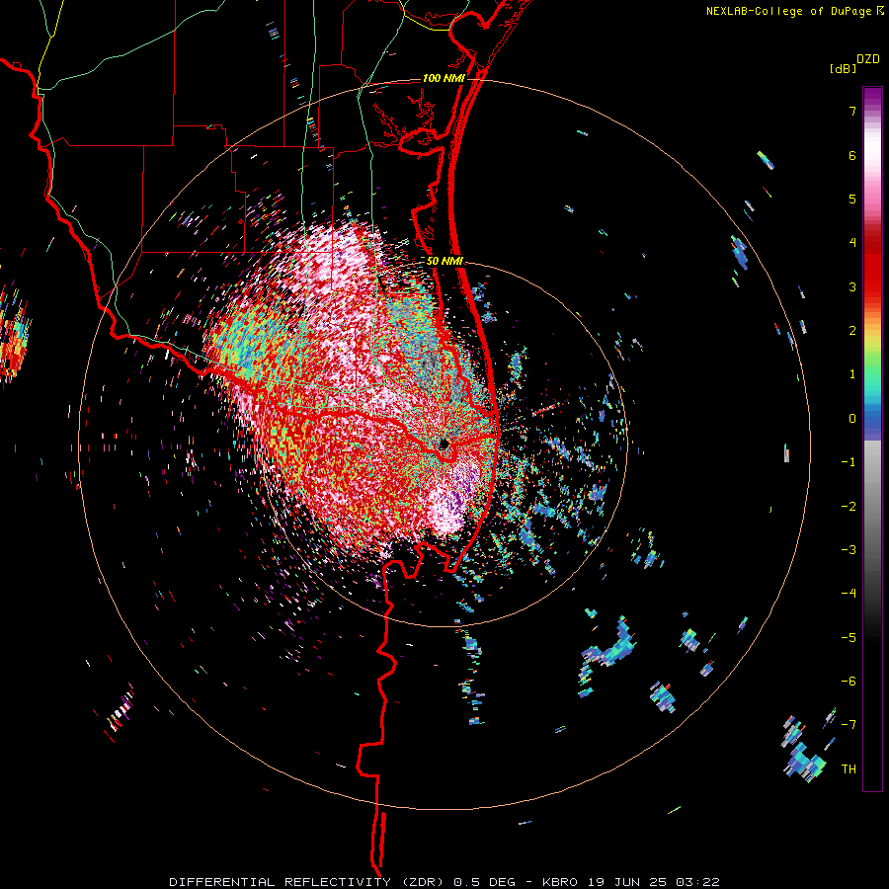Click the 4 value on color scale
This screenshot has height=889, width=889.
[x=852, y=243]
